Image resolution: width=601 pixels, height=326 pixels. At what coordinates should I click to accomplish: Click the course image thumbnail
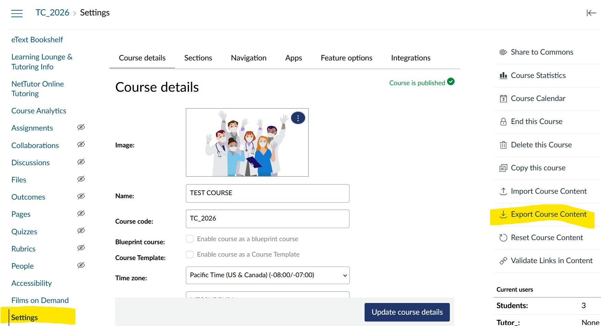247,143
